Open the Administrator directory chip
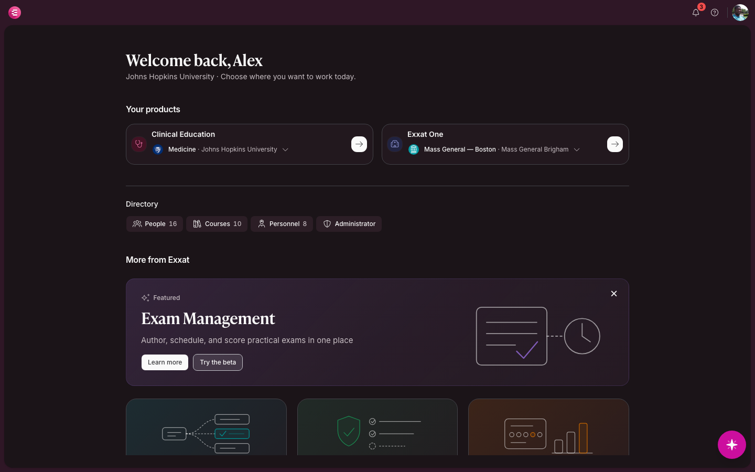The image size is (755, 472). click(x=349, y=224)
